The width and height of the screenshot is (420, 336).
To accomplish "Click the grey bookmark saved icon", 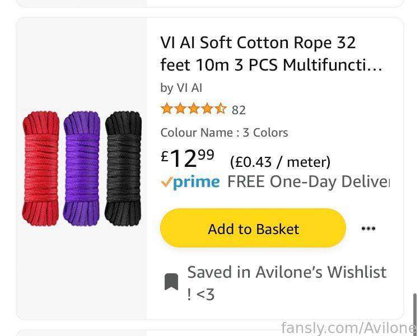I will point(171,282).
